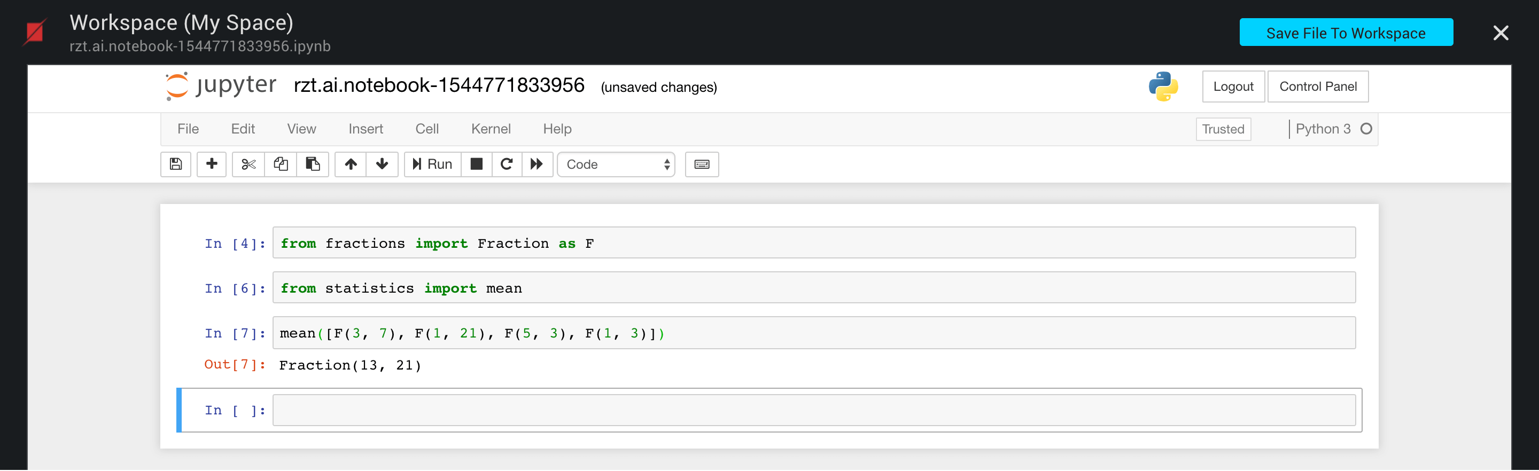Move selected cell down arrow
This screenshot has height=471, width=1539.
383,164
